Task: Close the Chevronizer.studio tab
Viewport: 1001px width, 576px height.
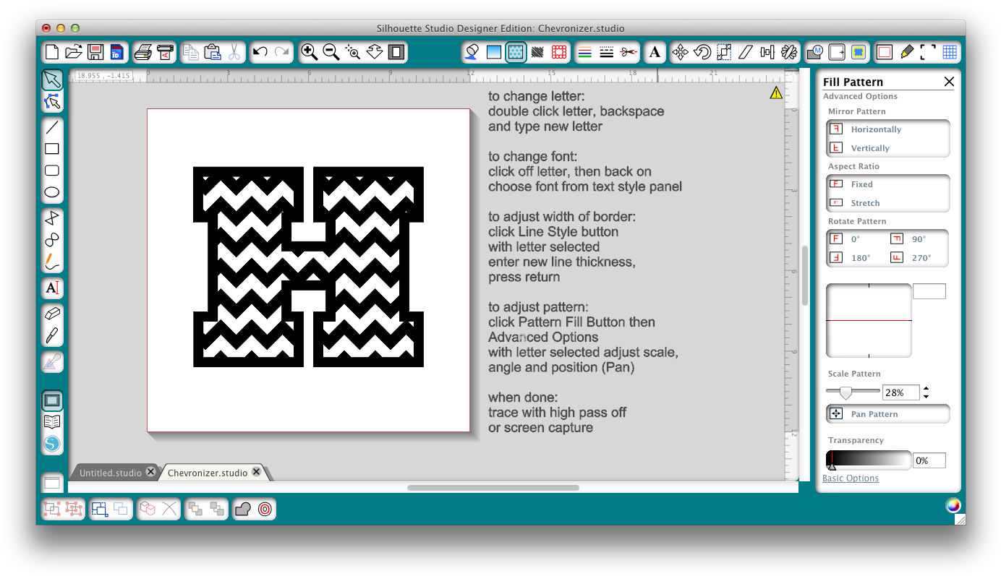Action: (x=256, y=472)
